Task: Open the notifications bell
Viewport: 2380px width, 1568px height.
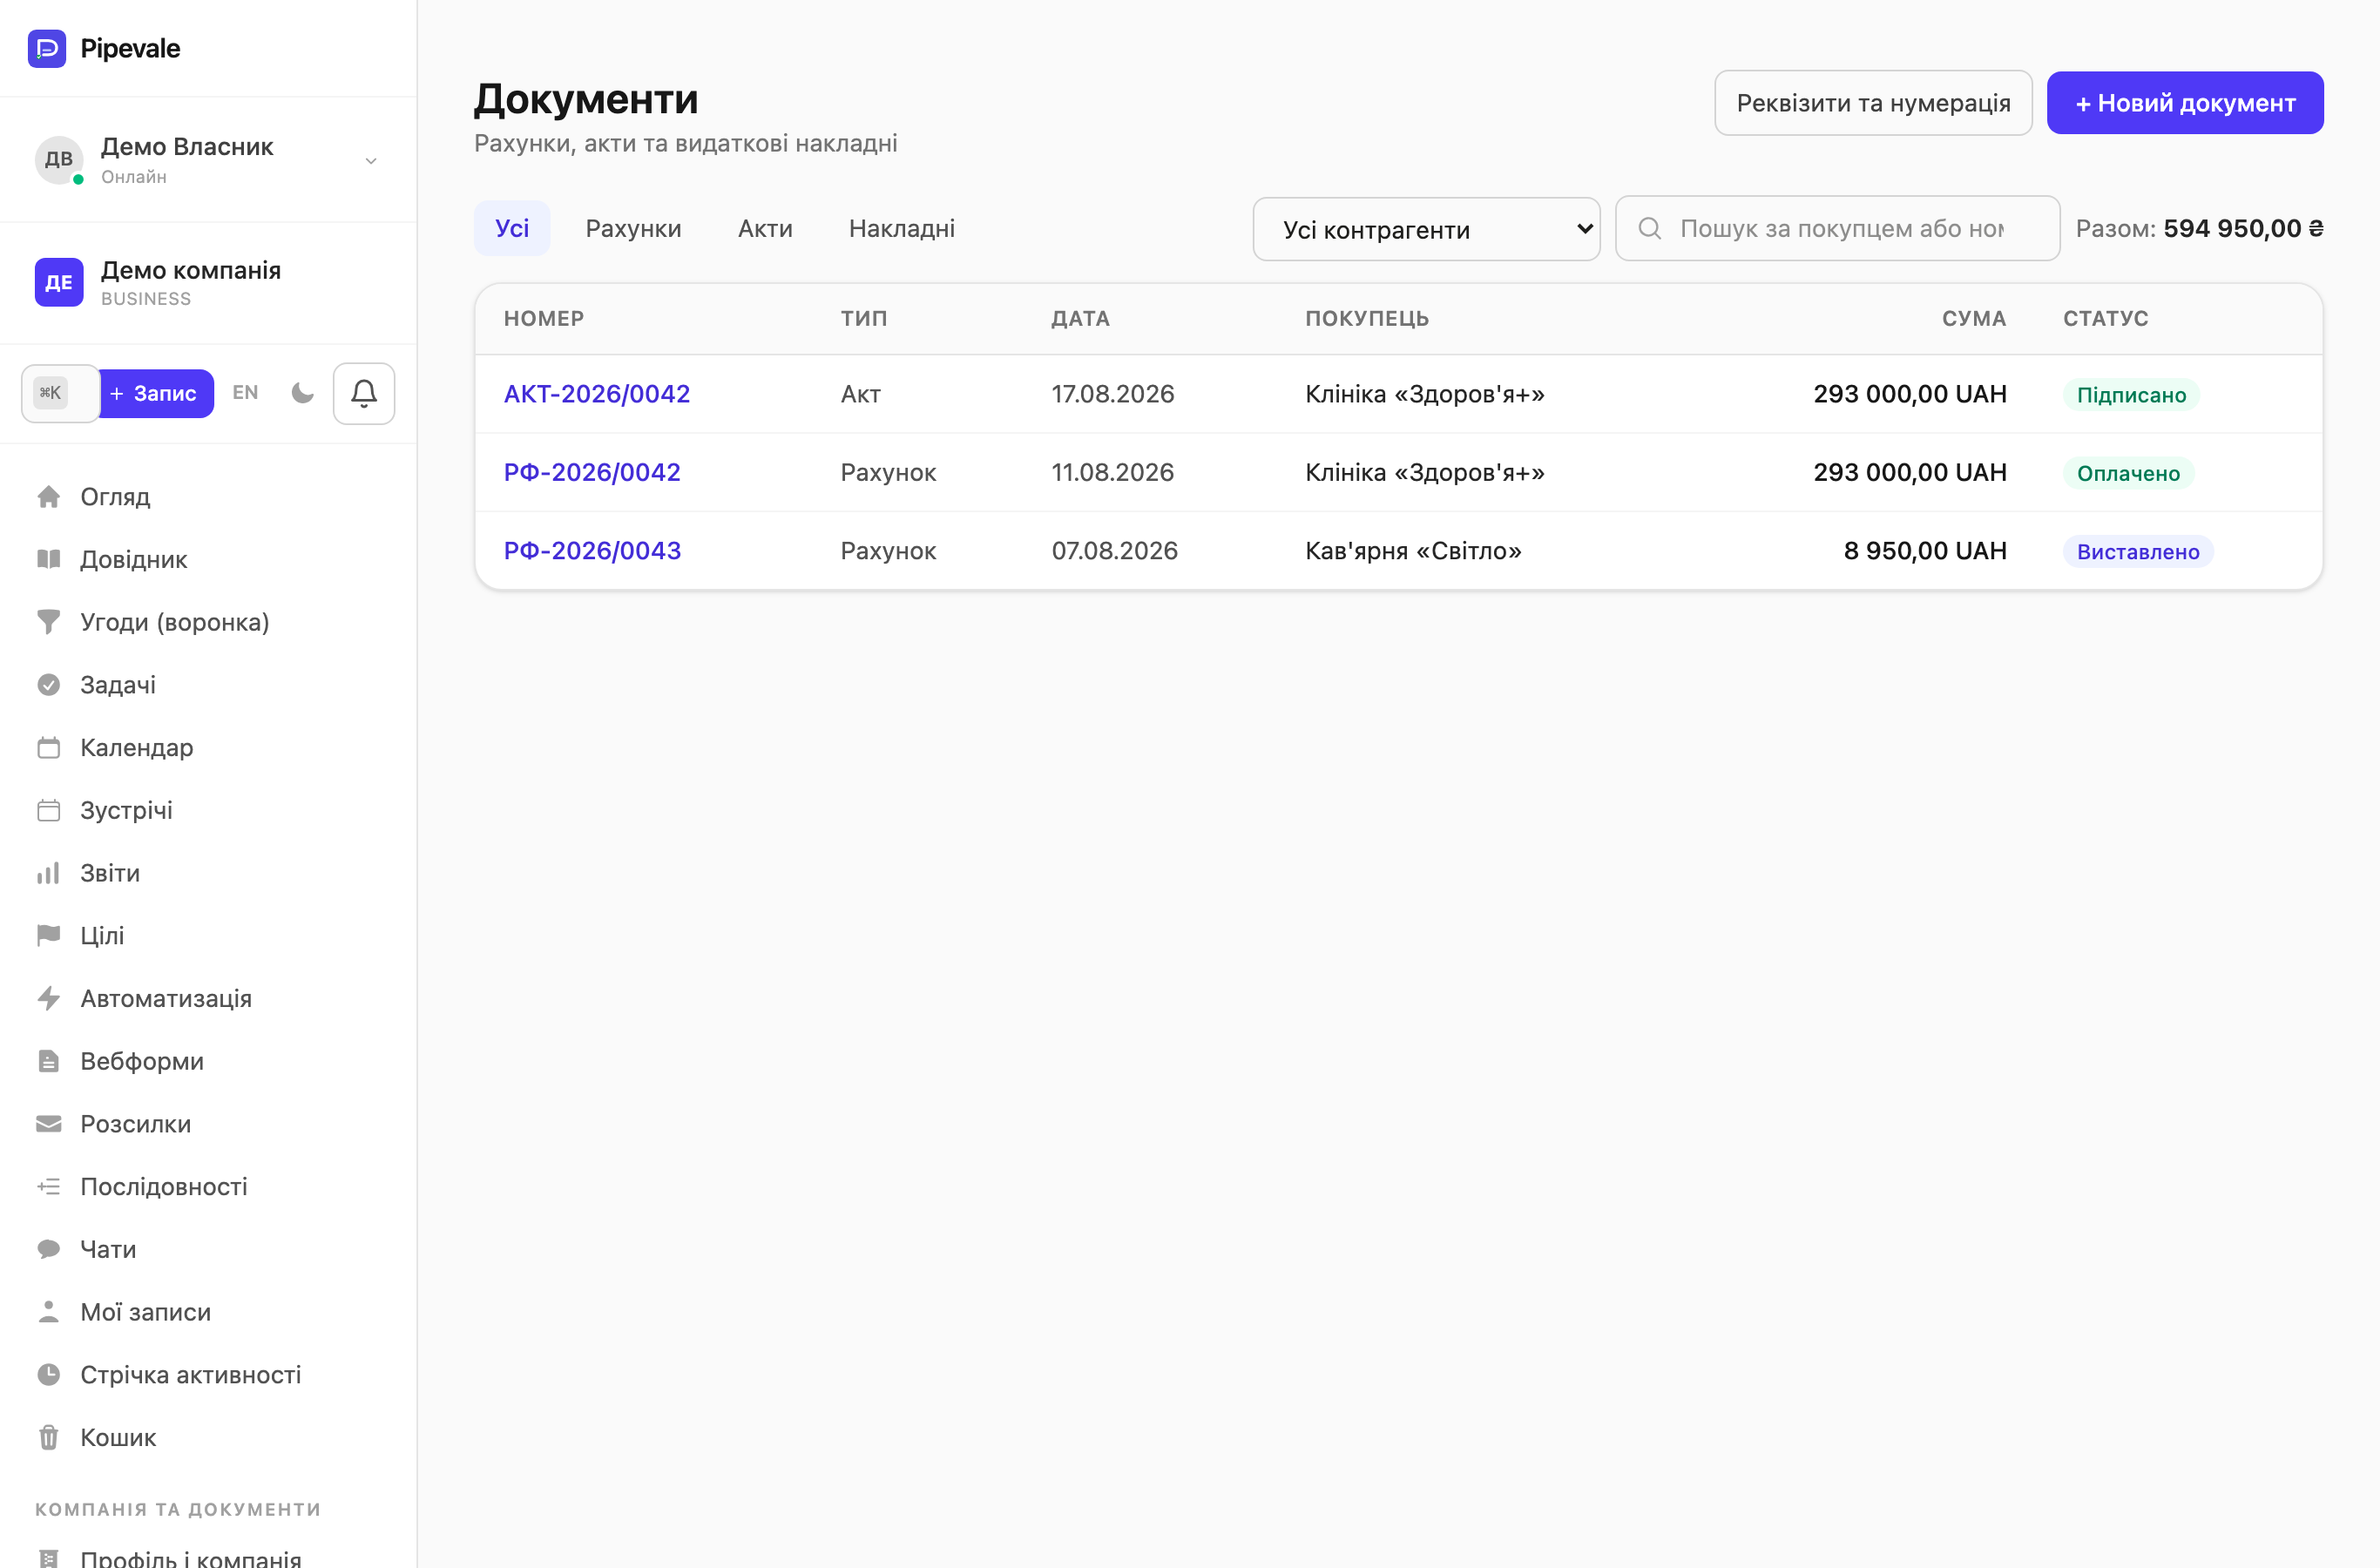Action: tap(364, 393)
